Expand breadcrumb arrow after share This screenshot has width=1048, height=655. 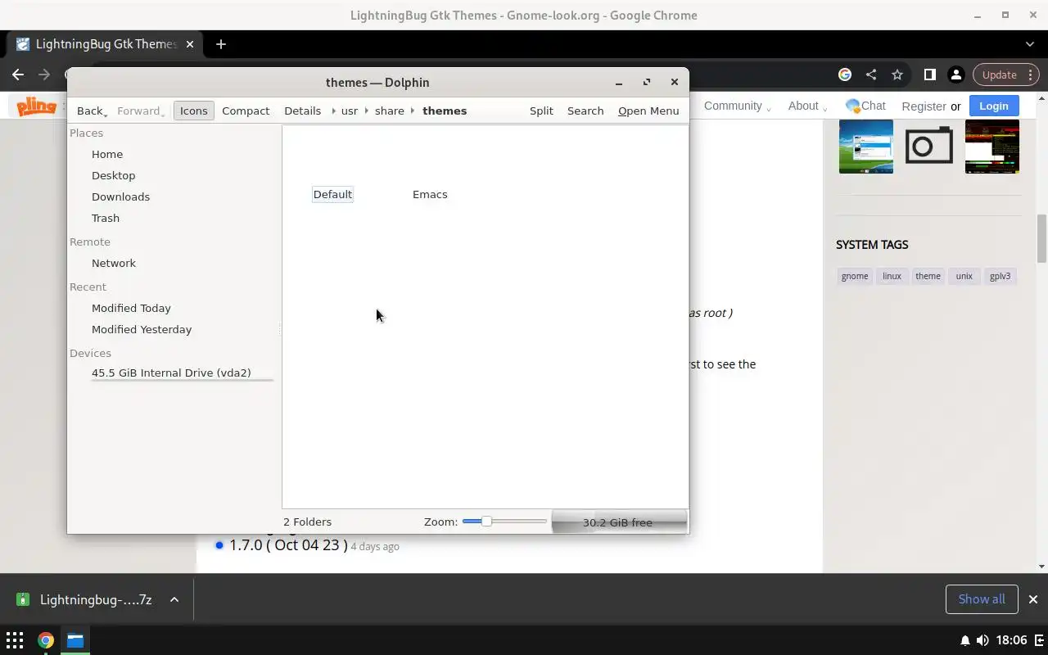413,111
